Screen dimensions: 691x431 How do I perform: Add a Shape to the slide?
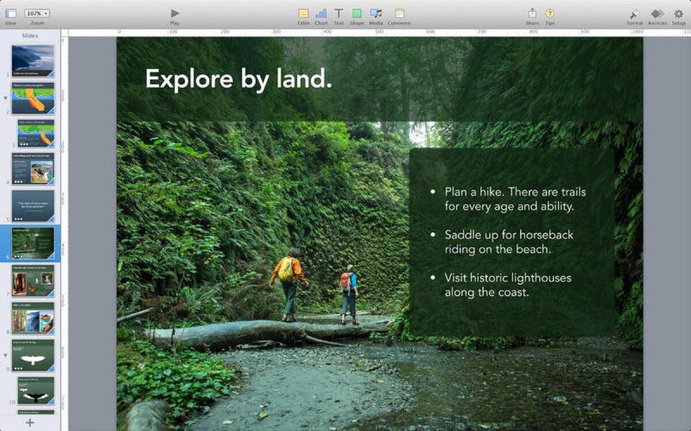[356, 14]
